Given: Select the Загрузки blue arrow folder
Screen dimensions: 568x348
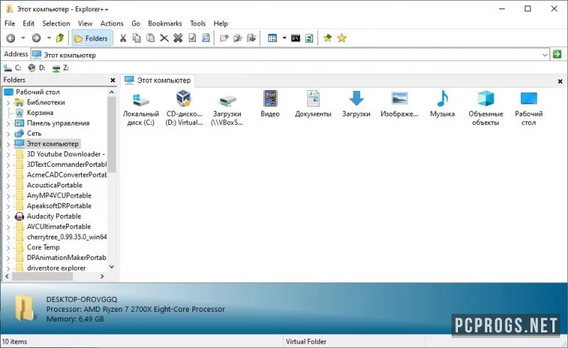Looking at the screenshot, I should click(x=356, y=104).
